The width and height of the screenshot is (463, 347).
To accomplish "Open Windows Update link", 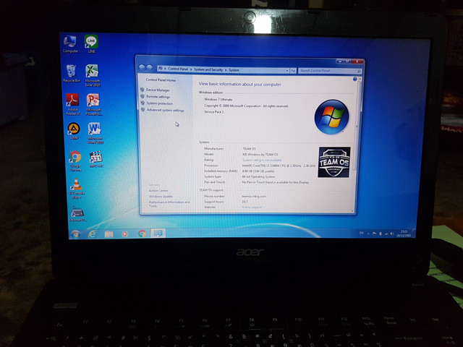I will pos(161,197).
